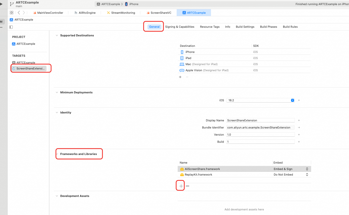
Task: Switch to Resource Tags tab
Action: click(x=210, y=27)
